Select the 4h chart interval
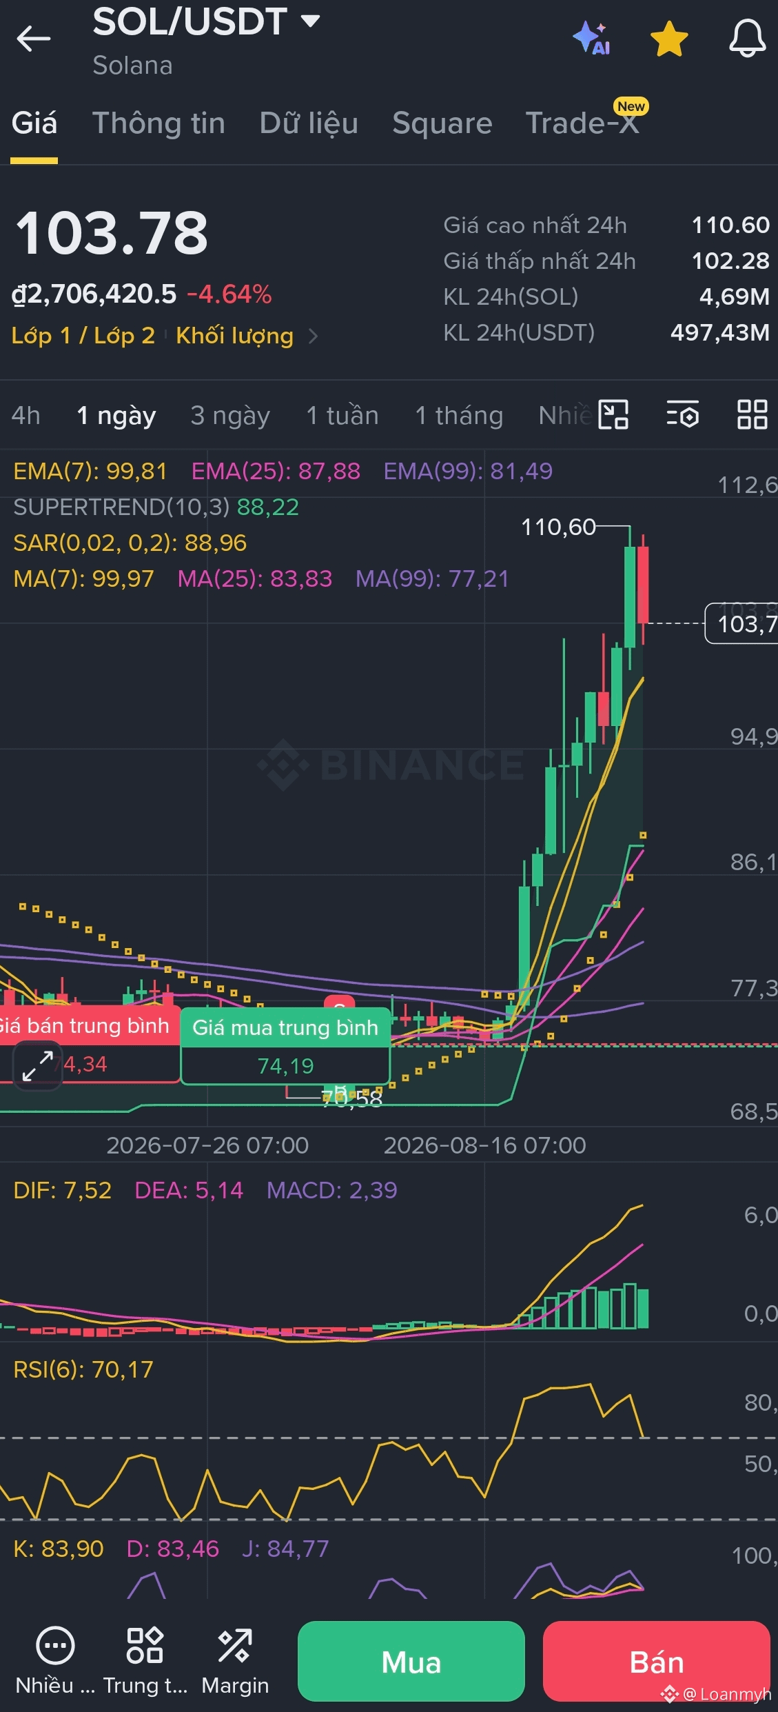Image resolution: width=778 pixels, height=1712 pixels. tap(26, 416)
